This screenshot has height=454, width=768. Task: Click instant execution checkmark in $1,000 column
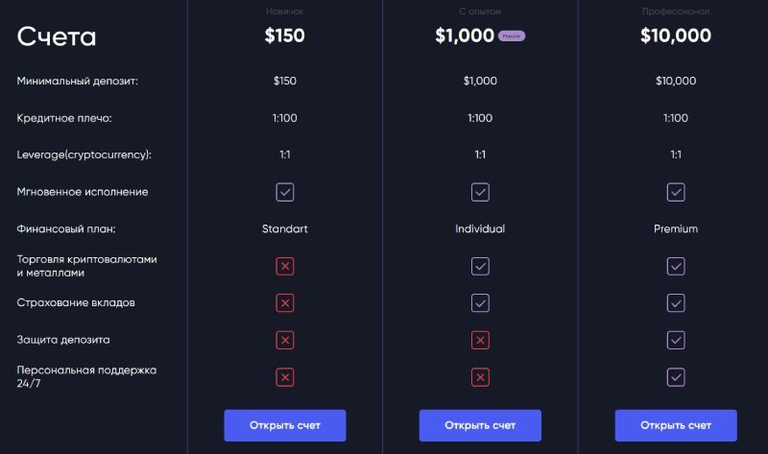point(480,192)
